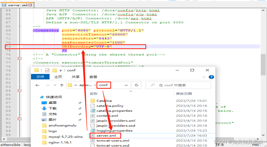Unpin 图片 using its pin icon
267x147 pixels.
(80, 120)
